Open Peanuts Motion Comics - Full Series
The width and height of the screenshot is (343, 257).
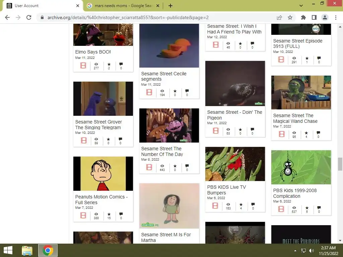click(x=101, y=199)
